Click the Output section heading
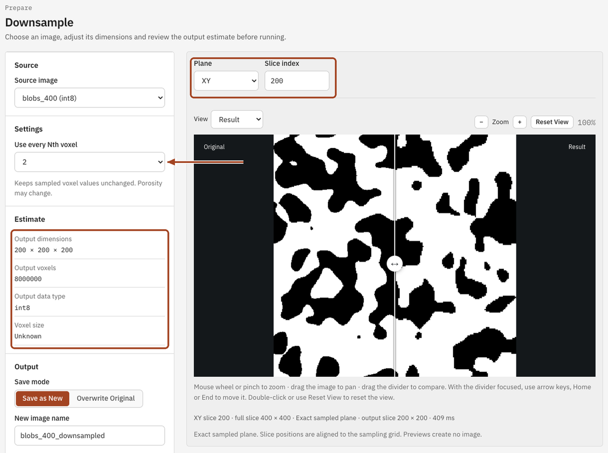Screen dimensions: 608x453 point(26,367)
